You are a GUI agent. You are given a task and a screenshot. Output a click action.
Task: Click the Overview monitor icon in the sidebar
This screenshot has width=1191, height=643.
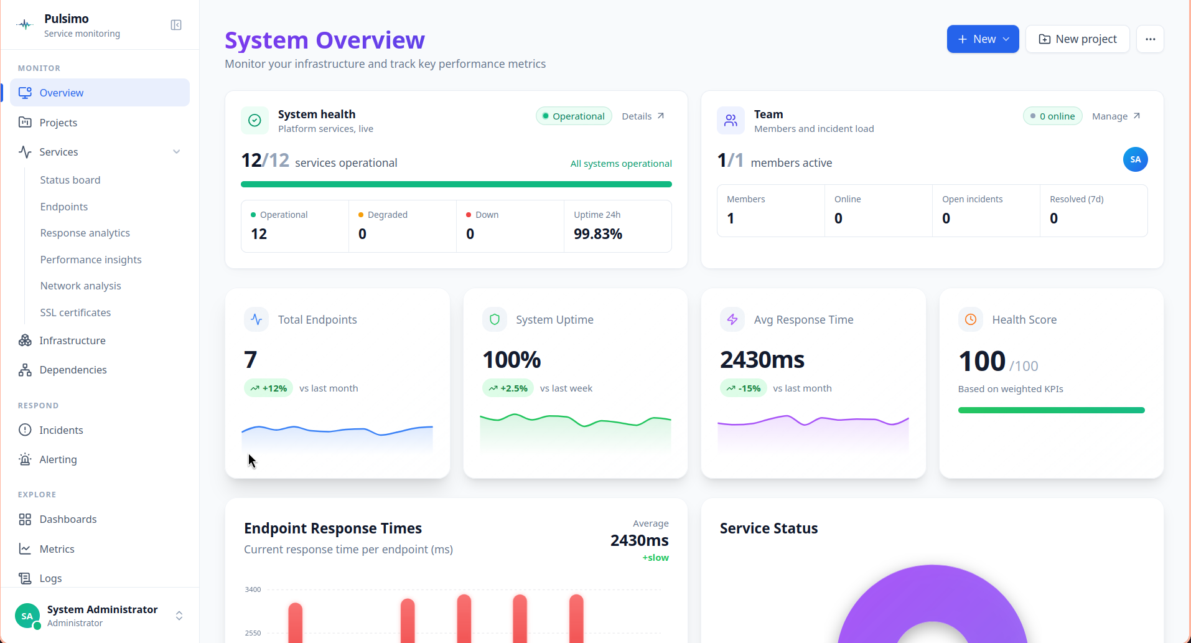click(25, 93)
